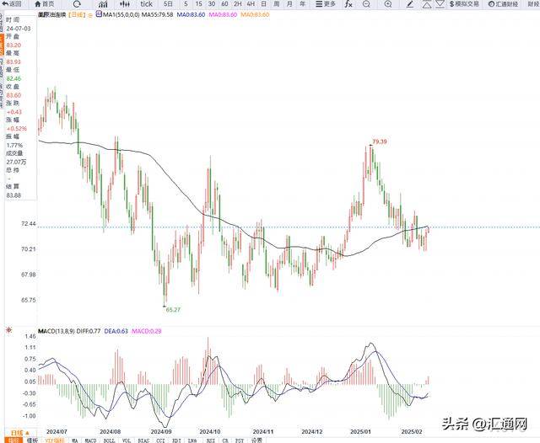Image resolution: width=540 pixels, height=443 pixels.
Task: Zoom in the chart with plus magnifier
Action: 388,4
